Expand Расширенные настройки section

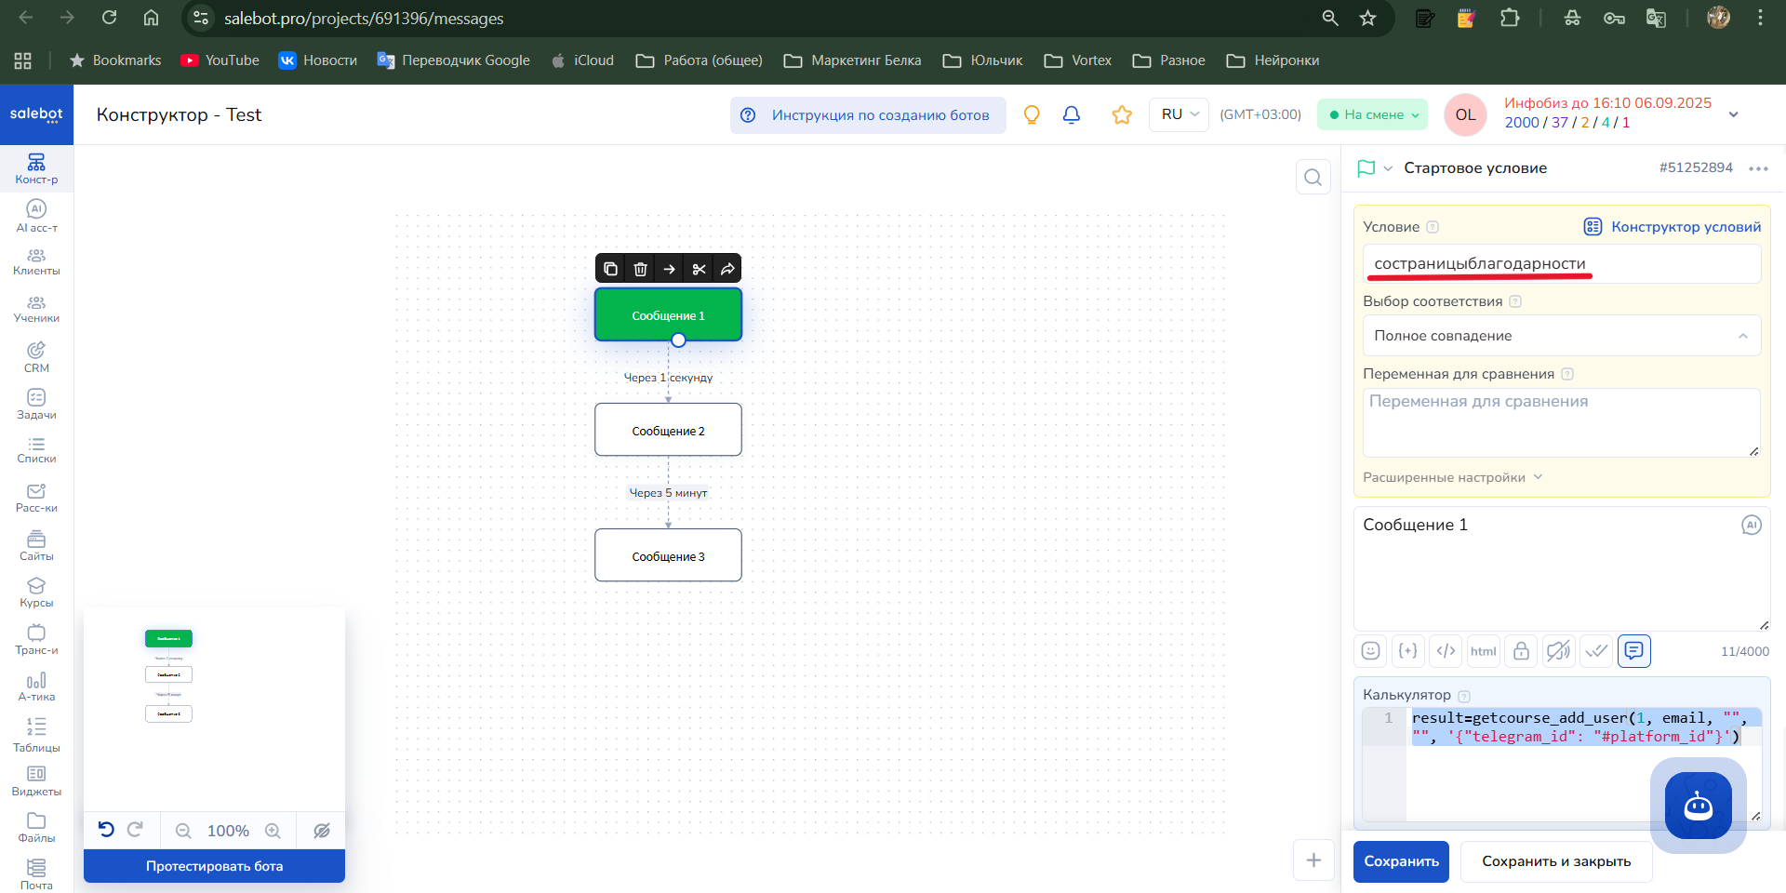(1452, 477)
